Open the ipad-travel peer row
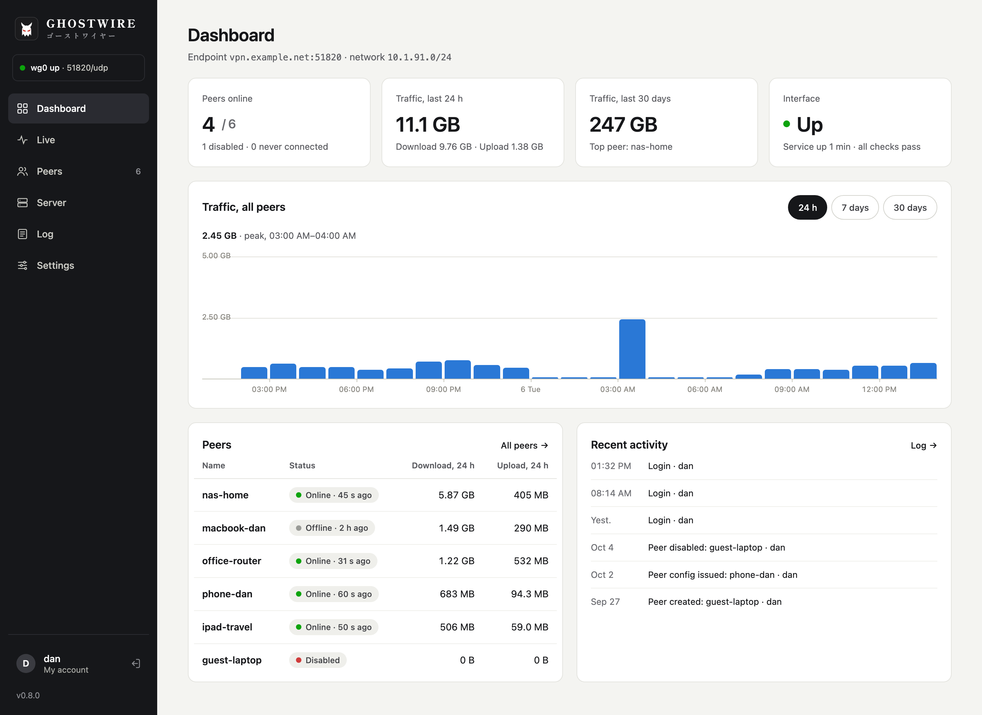The image size is (982, 715). coord(375,627)
